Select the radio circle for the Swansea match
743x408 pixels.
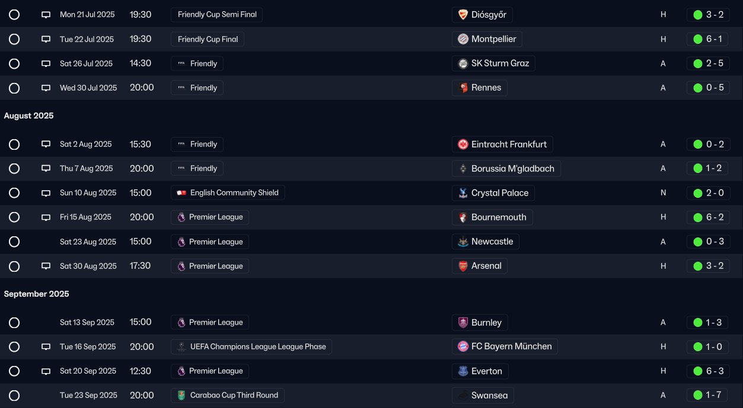[14, 395]
